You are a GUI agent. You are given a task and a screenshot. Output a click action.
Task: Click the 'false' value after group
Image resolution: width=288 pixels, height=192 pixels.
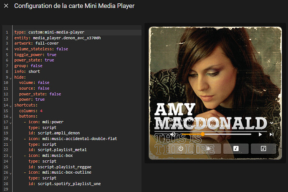tap(37, 66)
